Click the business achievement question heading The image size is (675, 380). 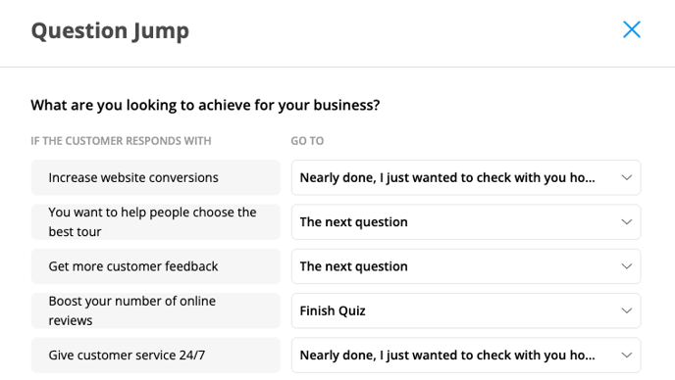pos(205,106)
